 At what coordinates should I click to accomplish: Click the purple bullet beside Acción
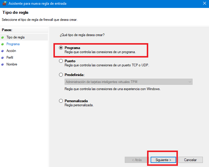(2, 51)
